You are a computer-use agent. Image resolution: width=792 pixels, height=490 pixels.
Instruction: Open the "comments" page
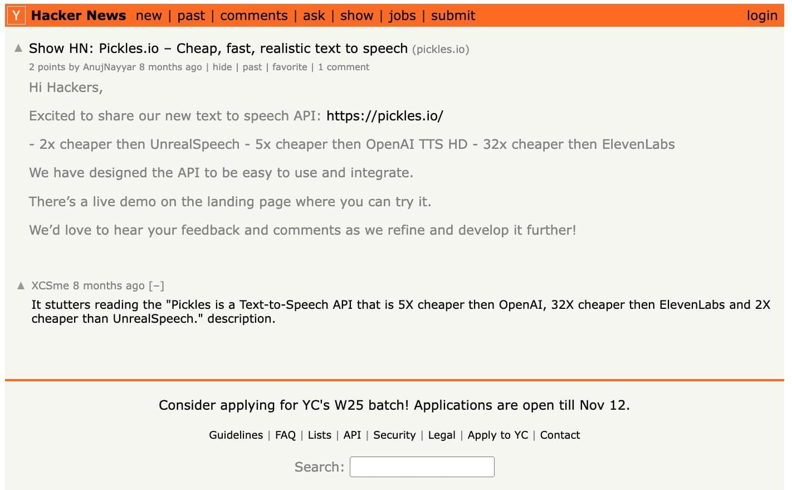(x=253, y=16)
